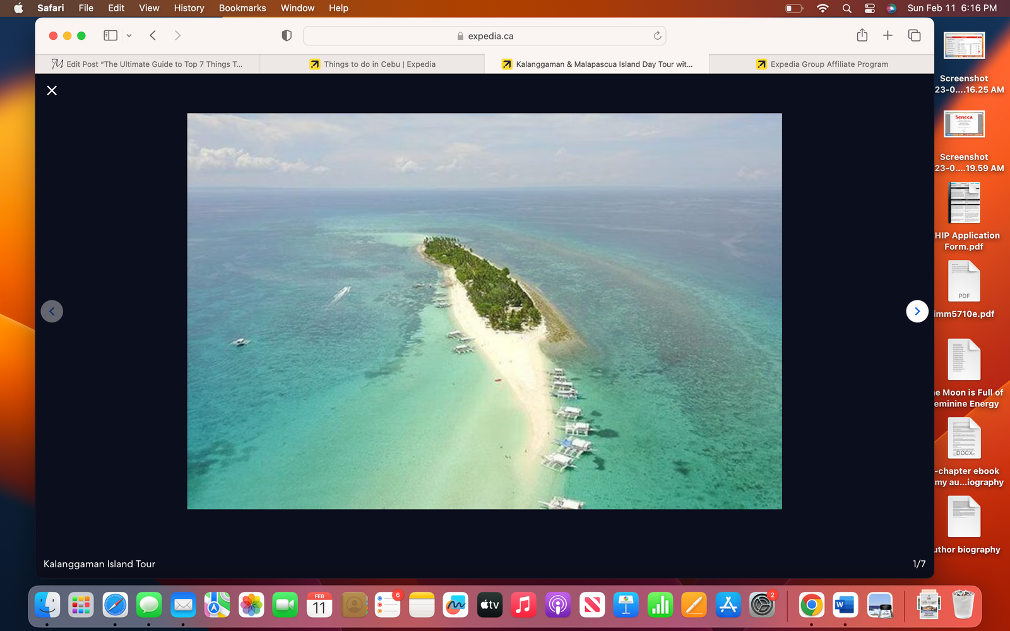Launch Google Chrome from the Dock

pyautogui.click(x=811, y=606)
